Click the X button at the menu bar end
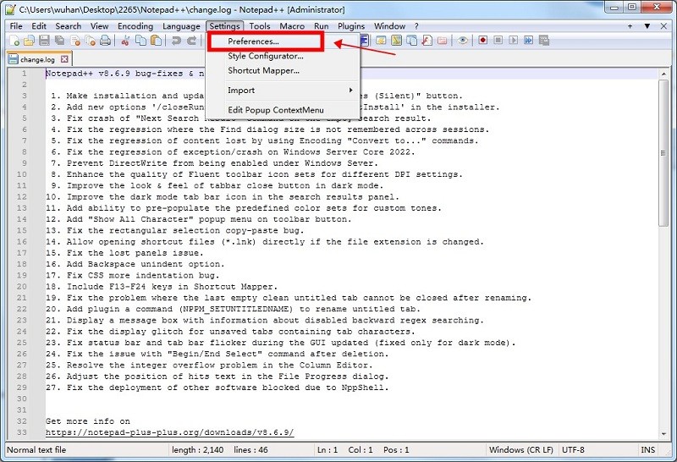 [x=663, y=26]
